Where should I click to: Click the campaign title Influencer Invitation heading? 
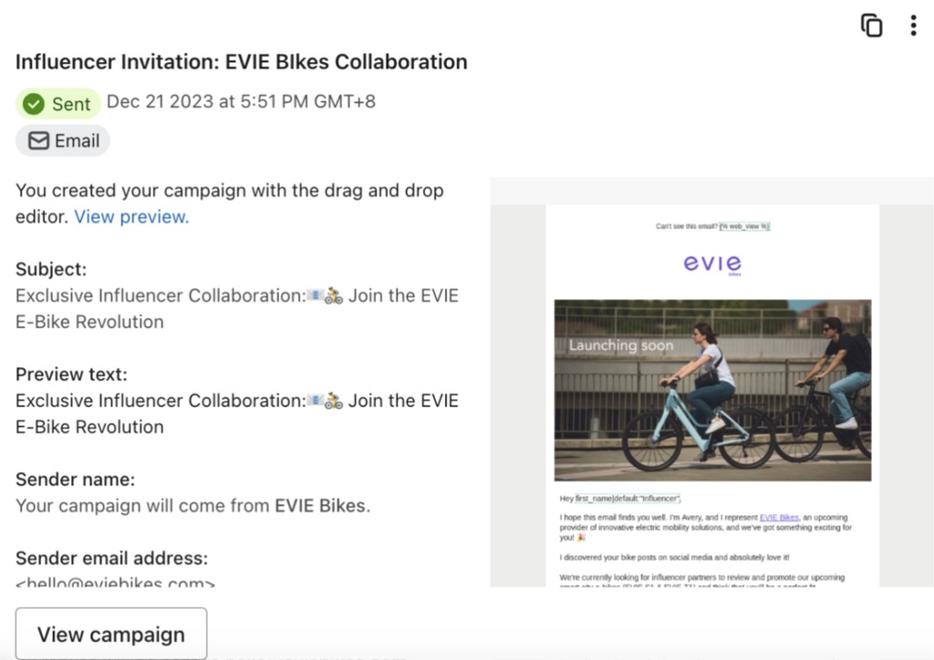click(x=241, y=62)
